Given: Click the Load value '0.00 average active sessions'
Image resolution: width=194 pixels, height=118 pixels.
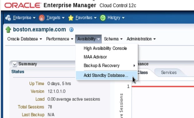Looking at the screenshot, I should 74,99.
